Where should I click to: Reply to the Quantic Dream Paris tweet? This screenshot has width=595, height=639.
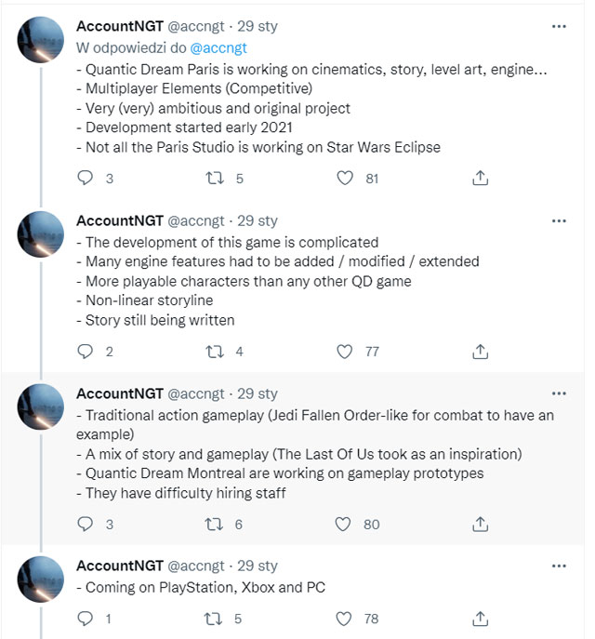[86, 178]
